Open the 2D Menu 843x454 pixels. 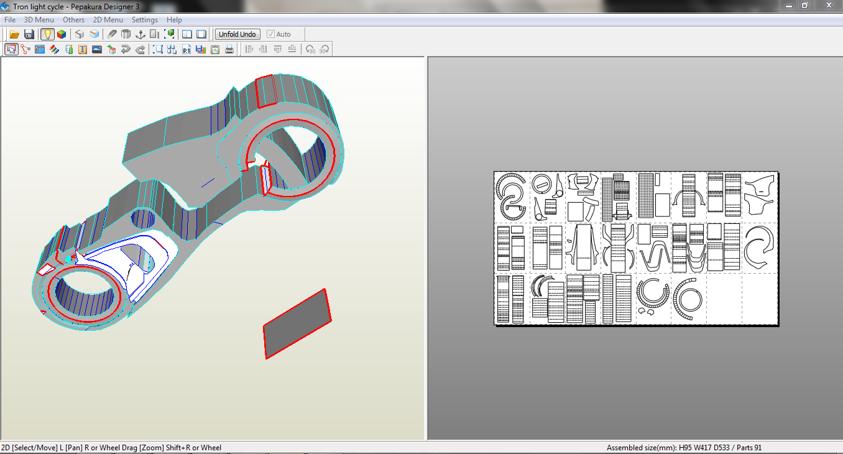click(x=108, y=20)
